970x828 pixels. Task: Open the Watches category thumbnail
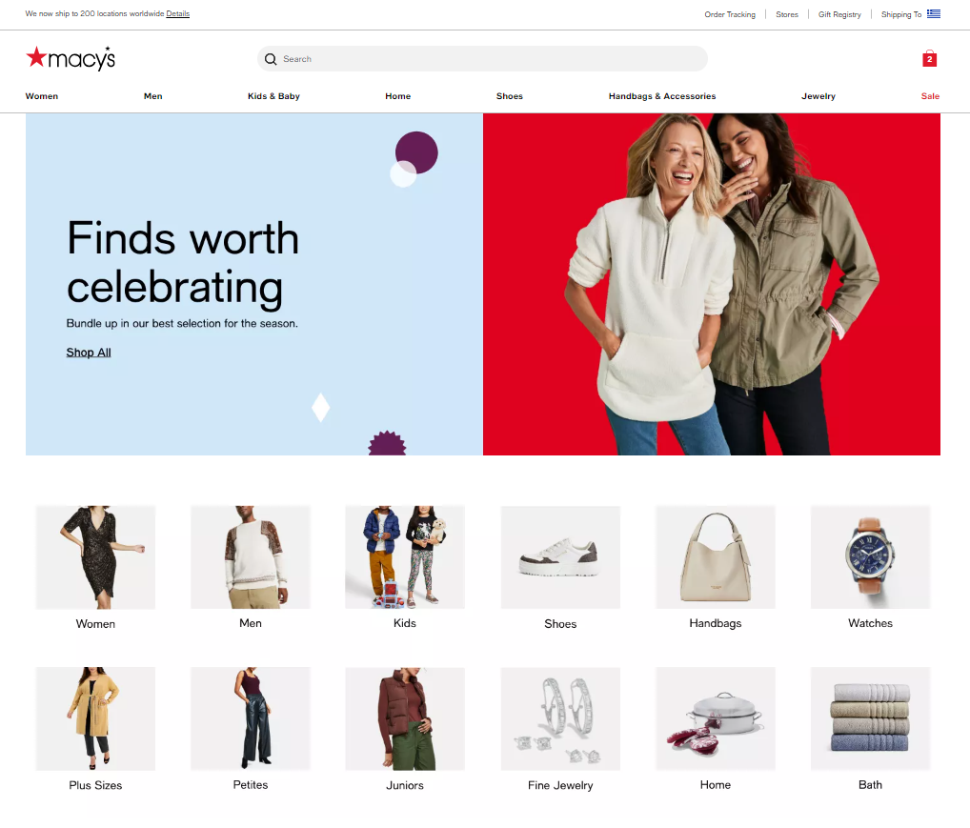[x=870, y=557]
